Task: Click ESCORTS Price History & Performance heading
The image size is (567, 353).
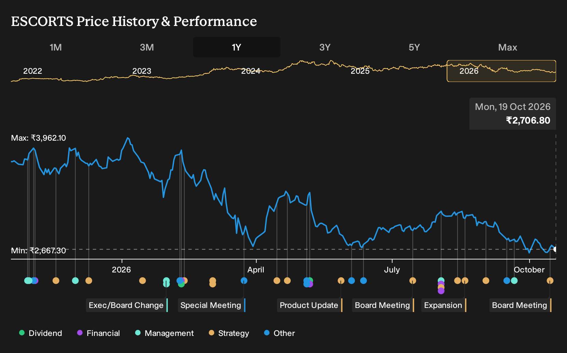Action: point(134,21)
